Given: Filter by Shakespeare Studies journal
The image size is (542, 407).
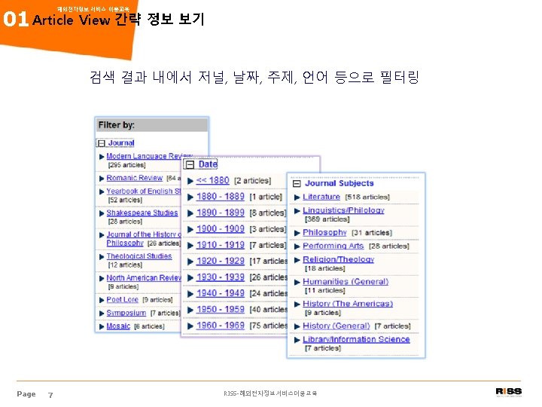Looking at the screenshot, I should (142, 213).
